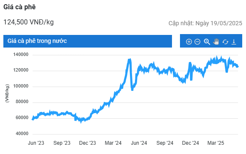Click the Dec '23 axis label

click(x=87, y=143)
